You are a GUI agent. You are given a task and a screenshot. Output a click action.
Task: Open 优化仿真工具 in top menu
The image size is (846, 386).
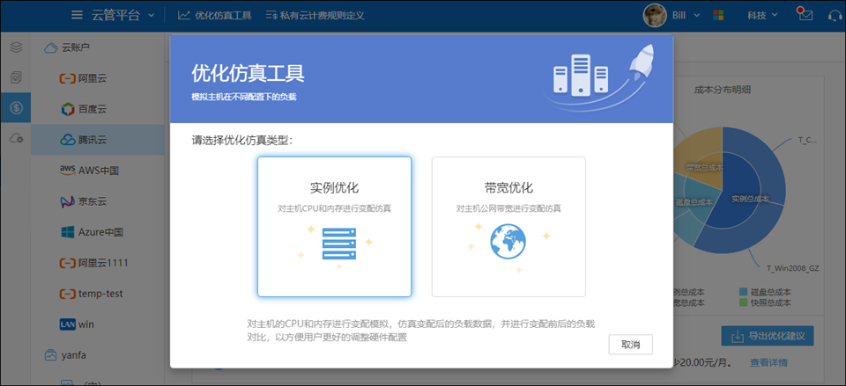click(x=215, y=15)
